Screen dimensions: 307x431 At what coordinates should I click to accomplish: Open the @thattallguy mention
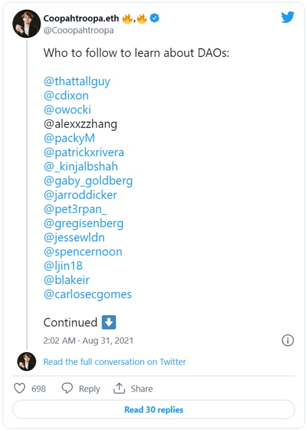click(77, 81)
